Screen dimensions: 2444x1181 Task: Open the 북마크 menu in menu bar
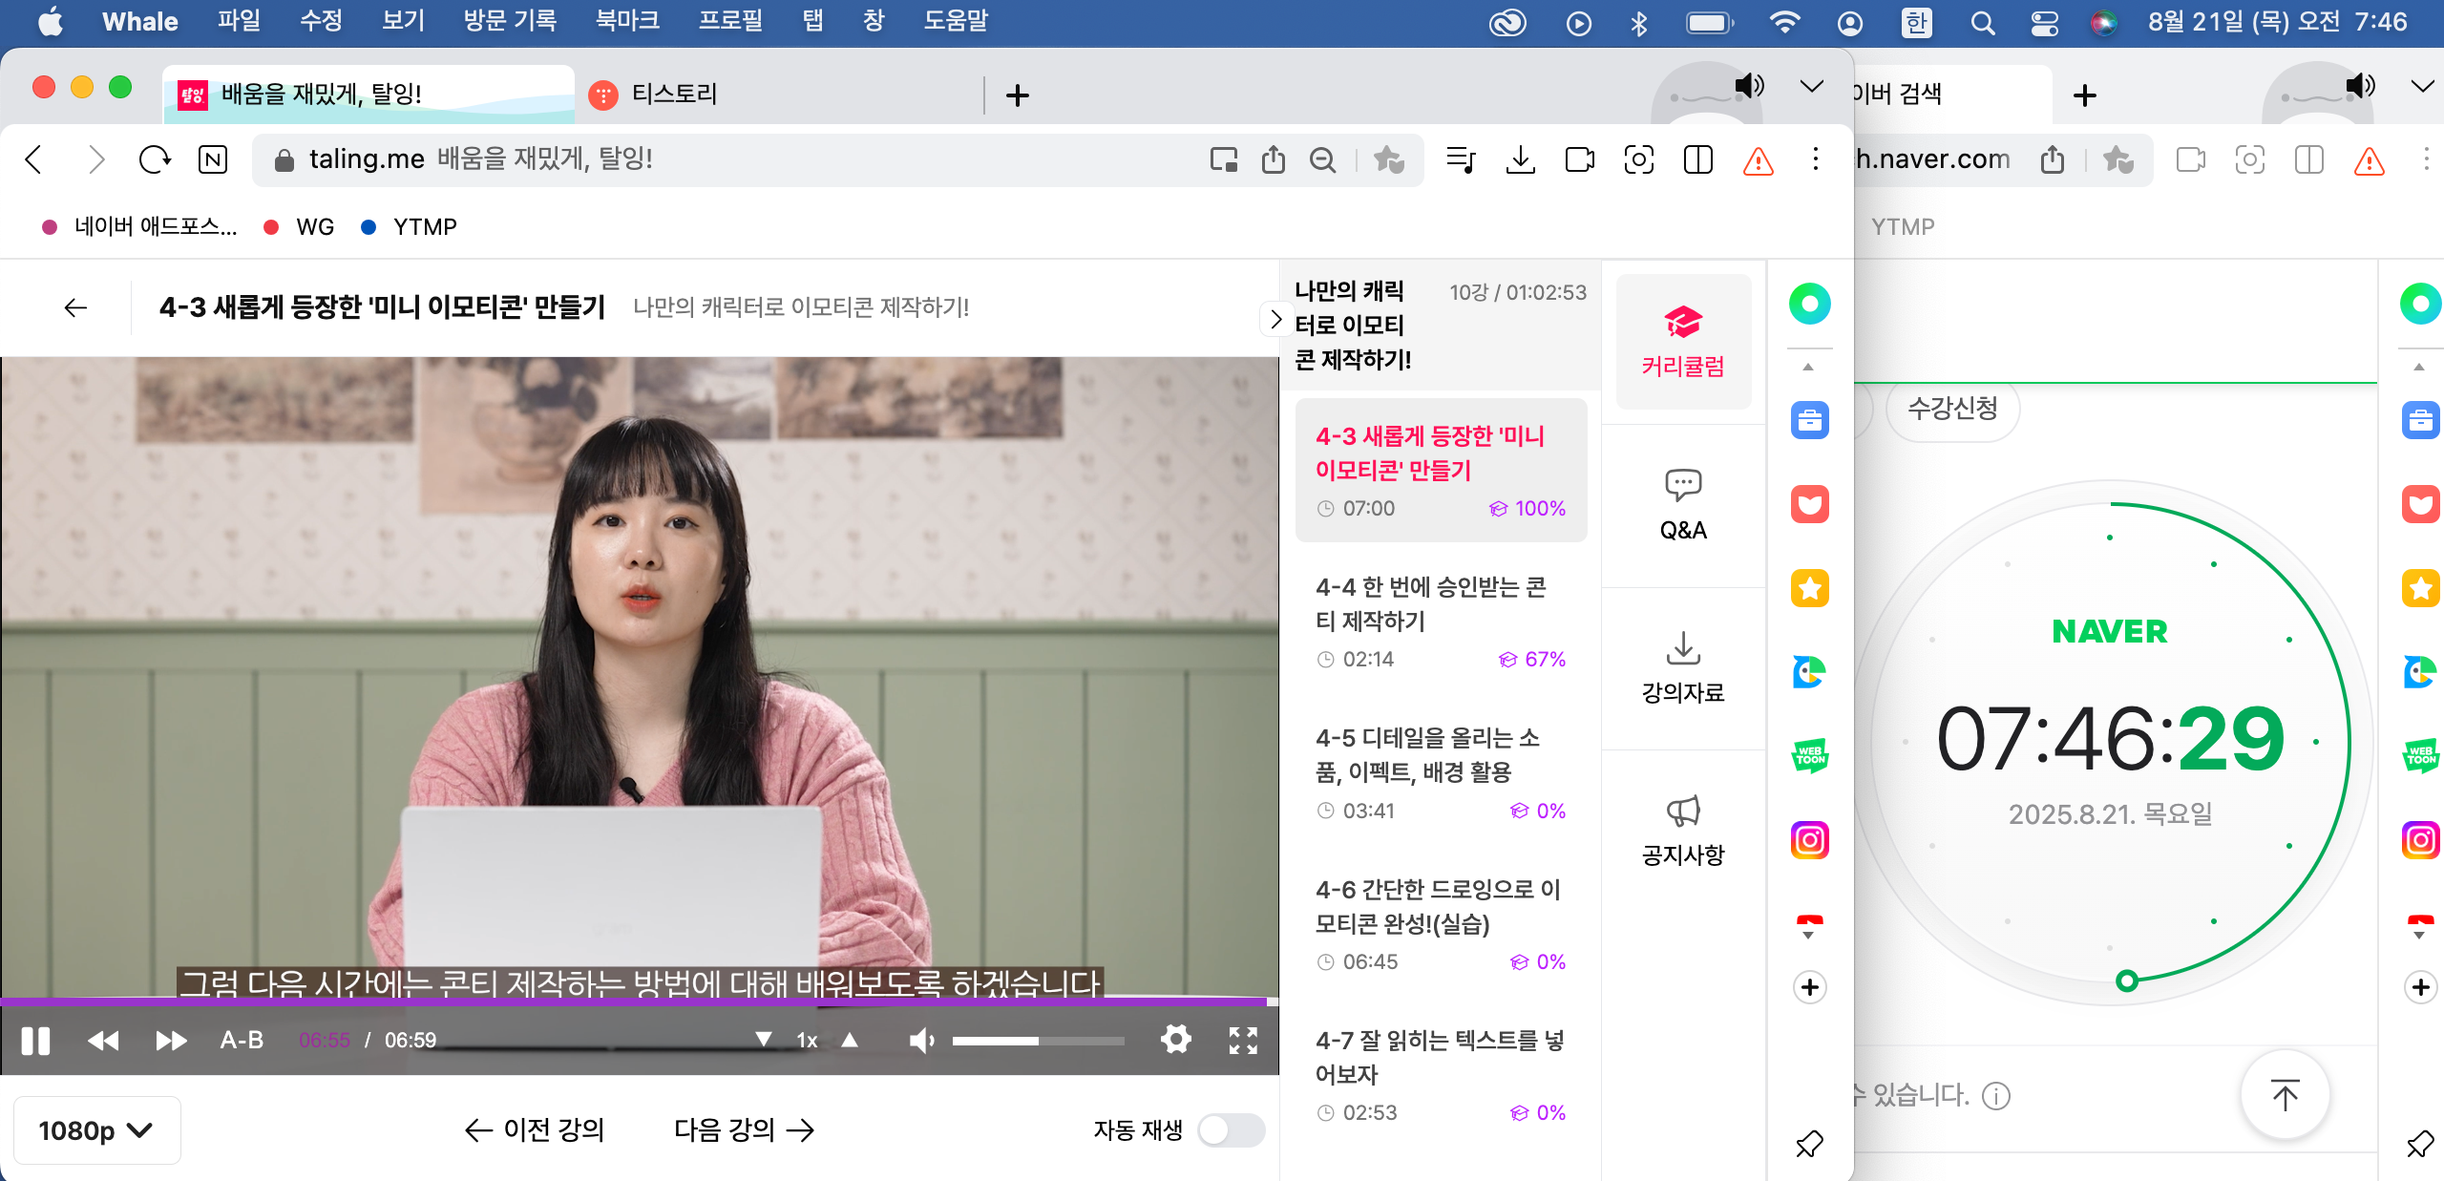(x=627, y=21)
